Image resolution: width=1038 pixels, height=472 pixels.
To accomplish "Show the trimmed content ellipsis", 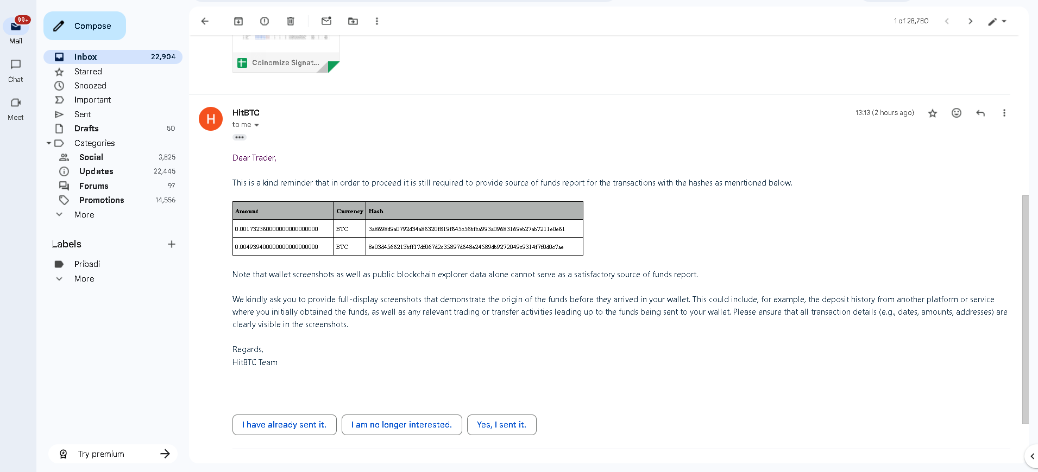I will pos(240,137).
